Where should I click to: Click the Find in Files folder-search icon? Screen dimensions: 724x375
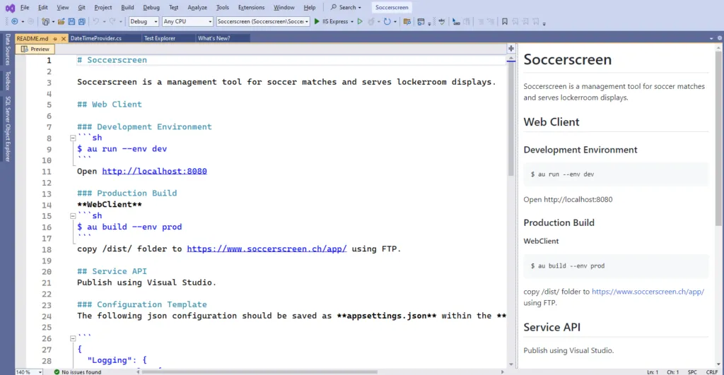click(x=407, y=22)
